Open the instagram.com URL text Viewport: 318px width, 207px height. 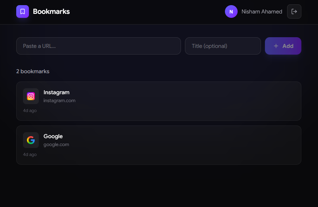pos(59,101)
